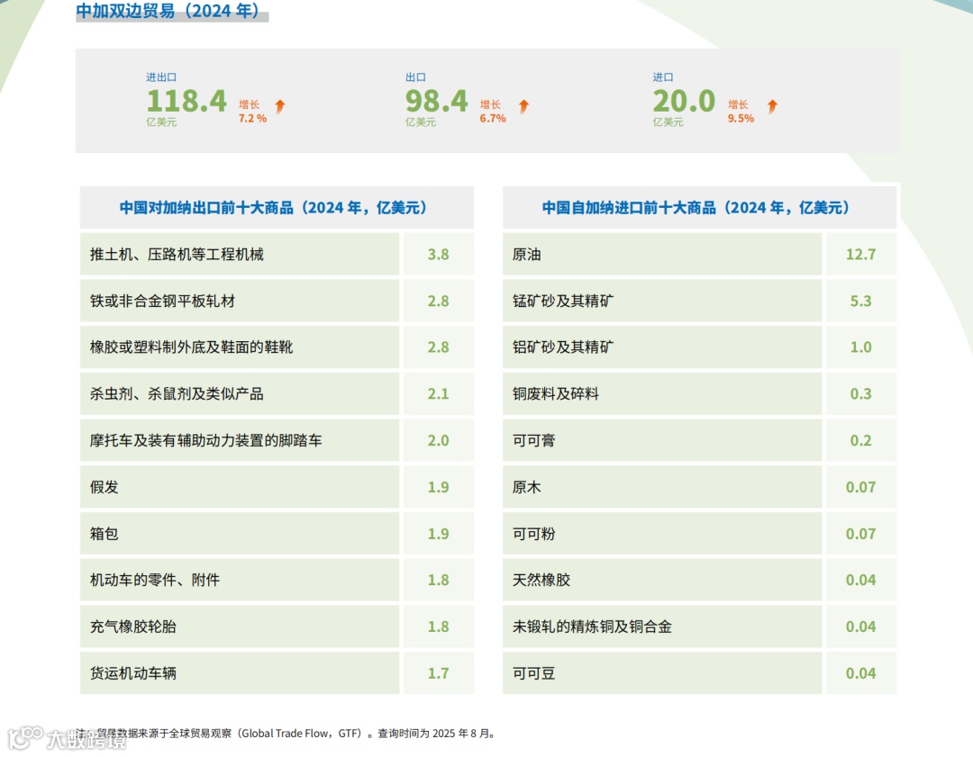Select the row 货运机动车辆
This screenshot has height=757, width=973.
point(240,672)
